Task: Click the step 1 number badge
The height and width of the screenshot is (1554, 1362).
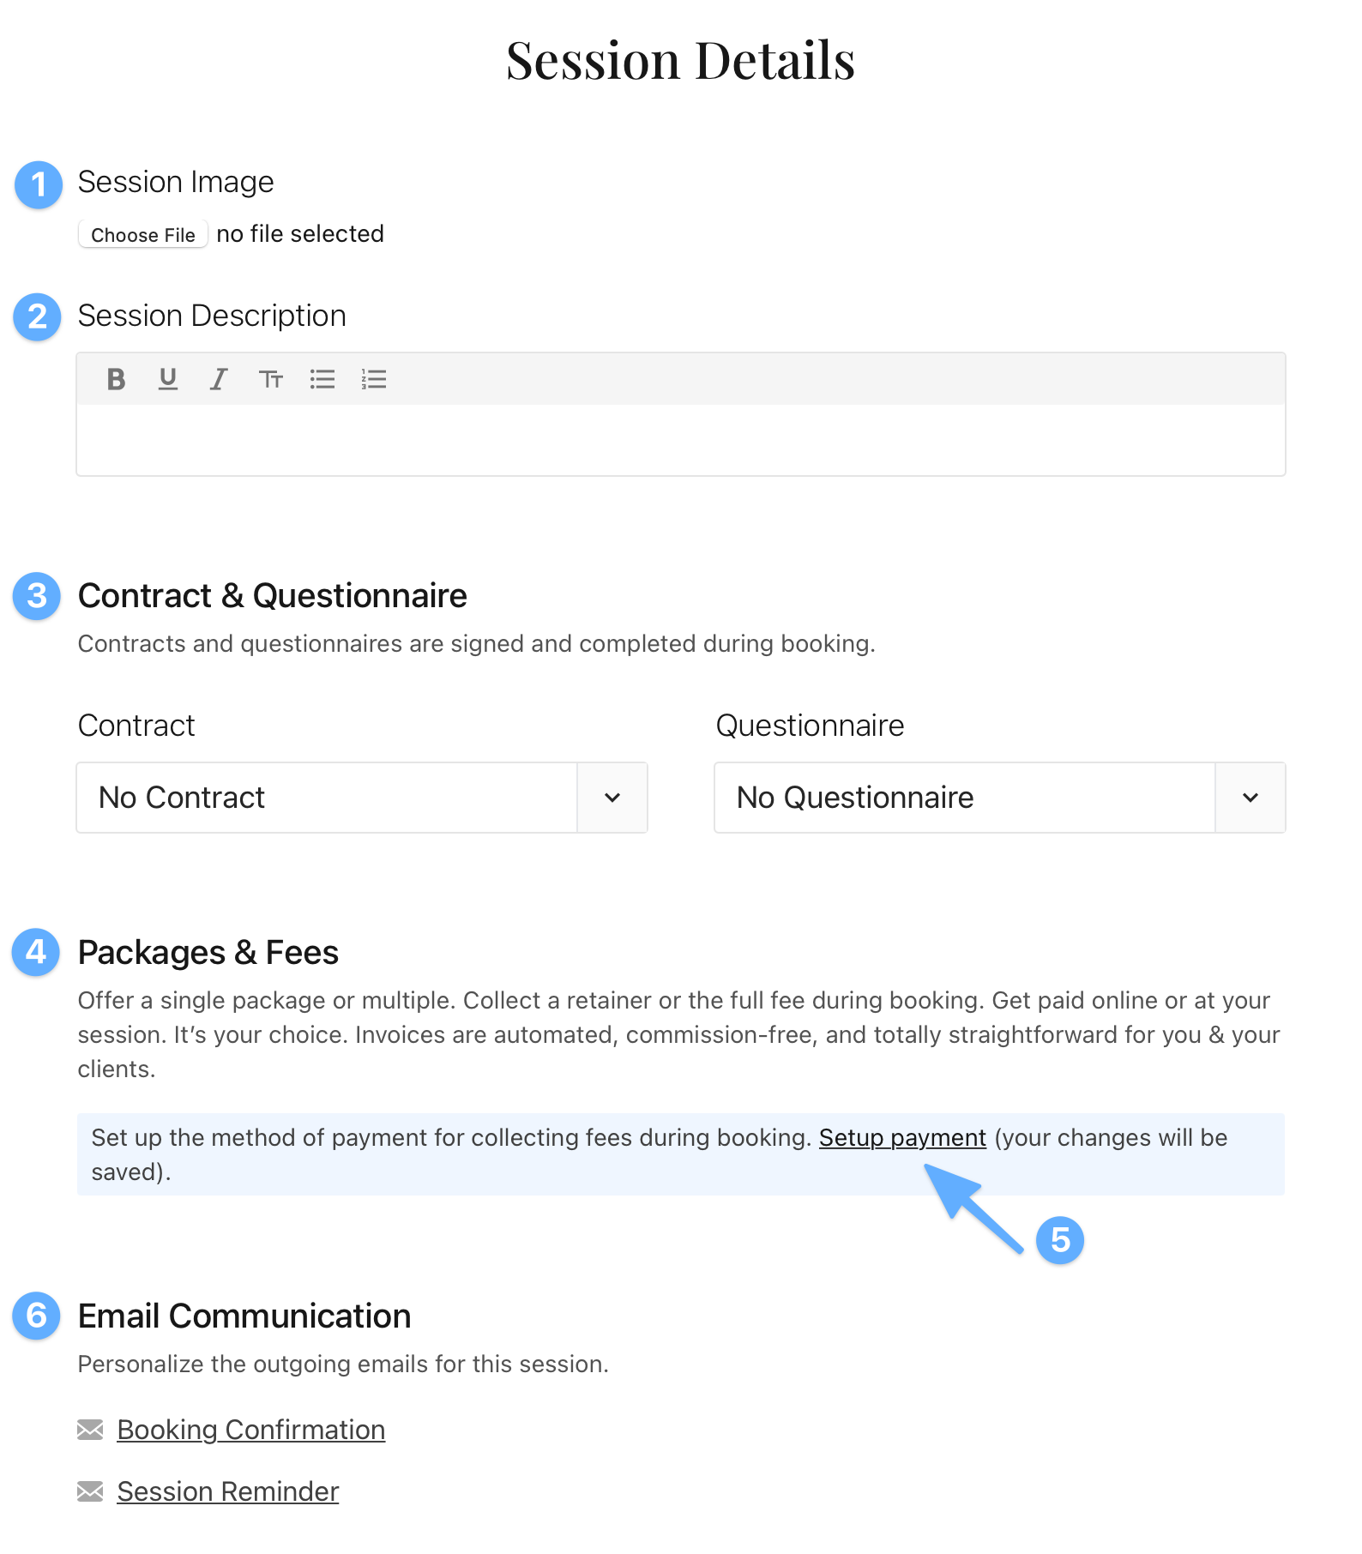Action: pyautogui.click(x=39, y=184)
